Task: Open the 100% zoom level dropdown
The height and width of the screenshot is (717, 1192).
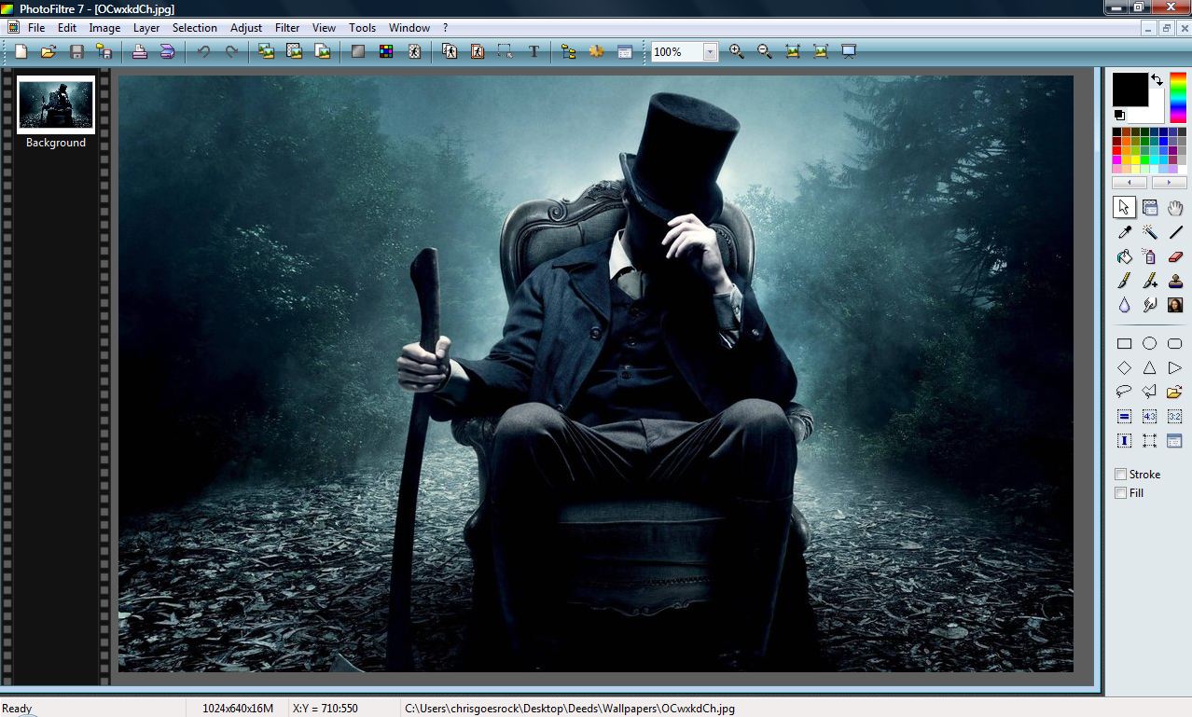Action: (x=711, y=52)
